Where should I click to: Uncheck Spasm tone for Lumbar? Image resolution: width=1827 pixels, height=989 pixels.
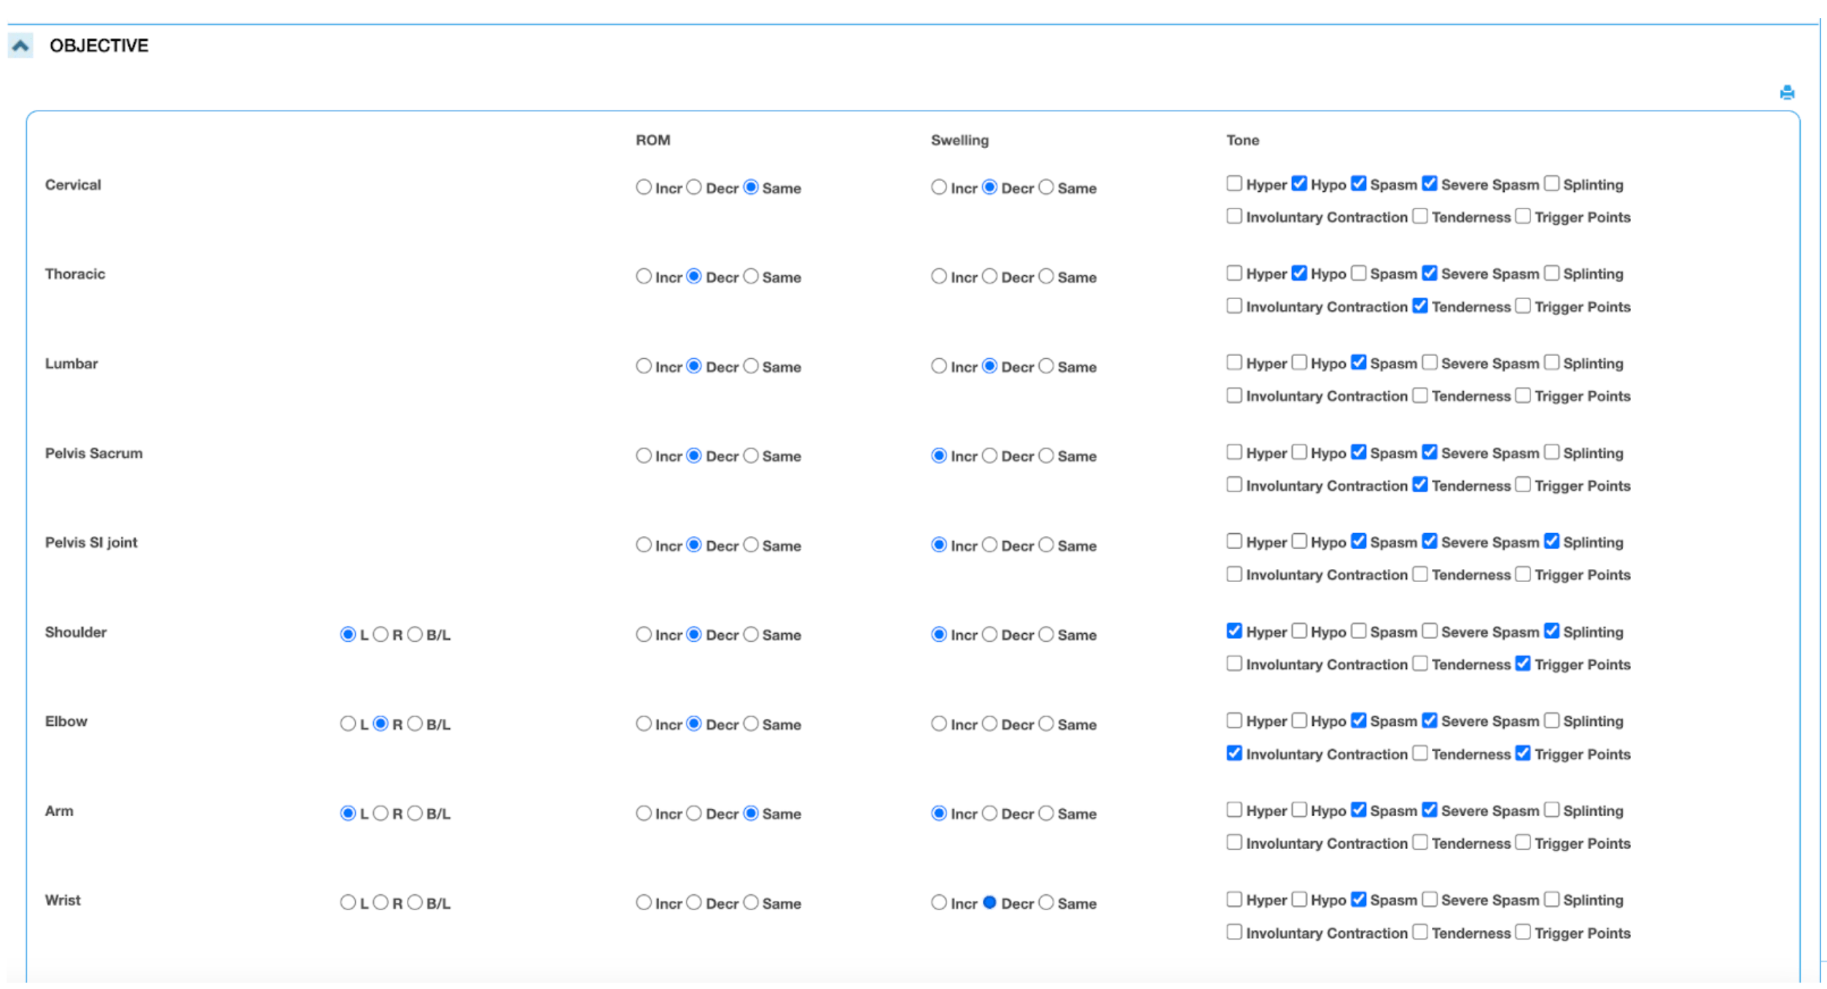[x=1358, y=362]
